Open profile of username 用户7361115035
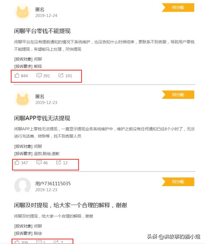 click(x=53, y=184)
